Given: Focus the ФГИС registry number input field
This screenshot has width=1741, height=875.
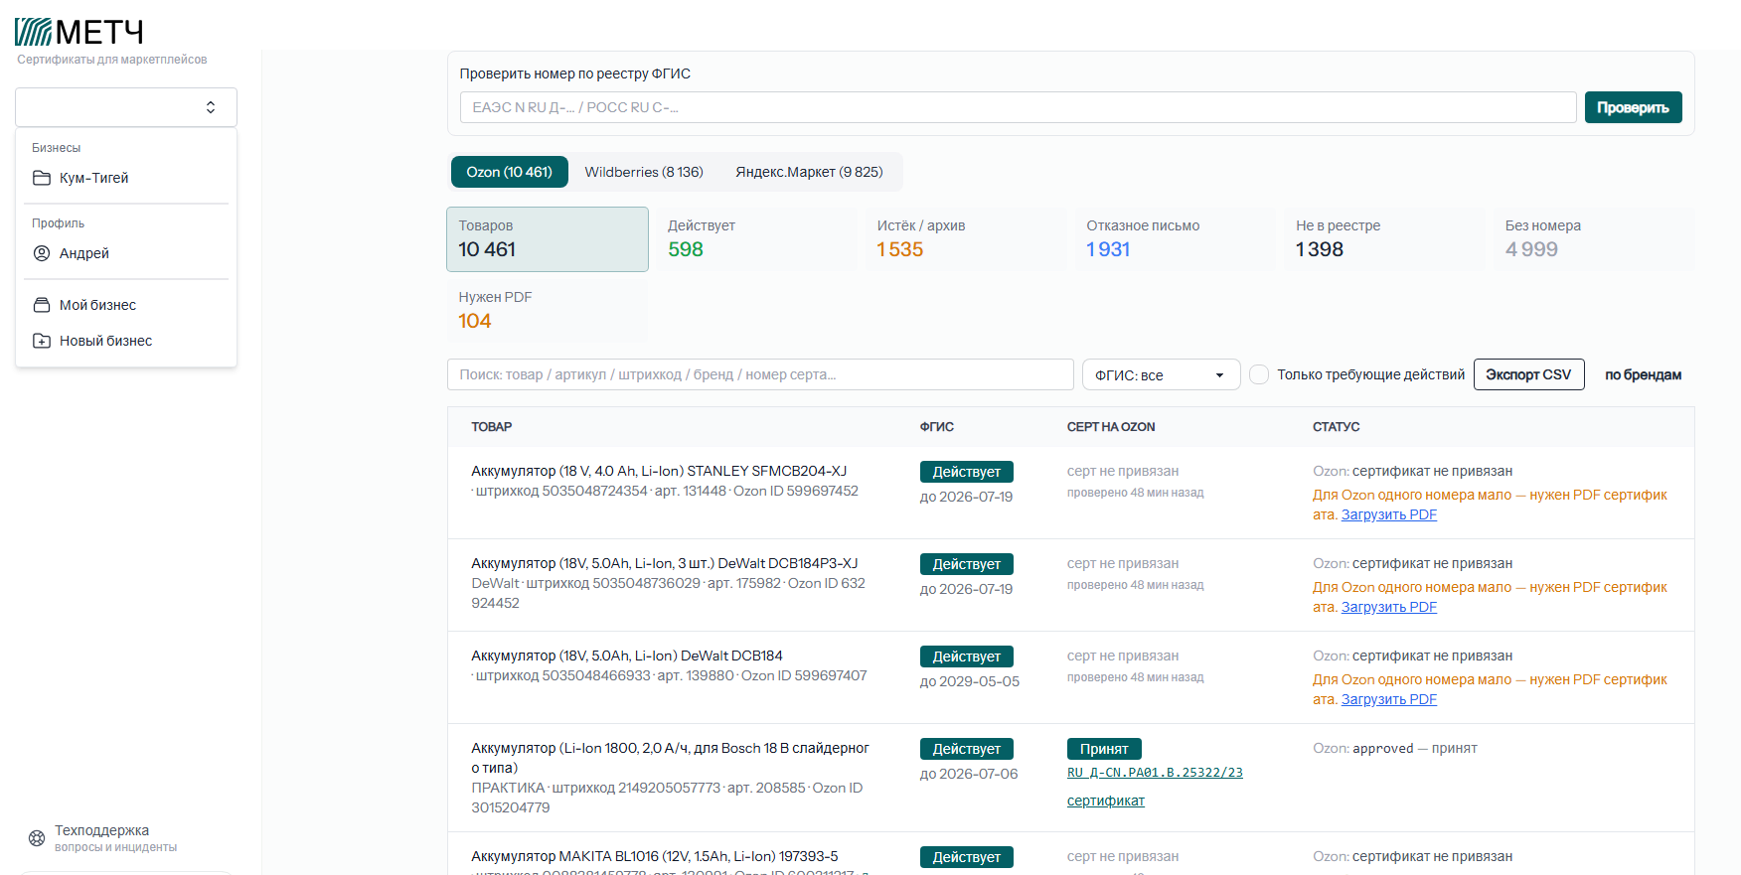Looking at the screenshot, I should point(1018,107).
